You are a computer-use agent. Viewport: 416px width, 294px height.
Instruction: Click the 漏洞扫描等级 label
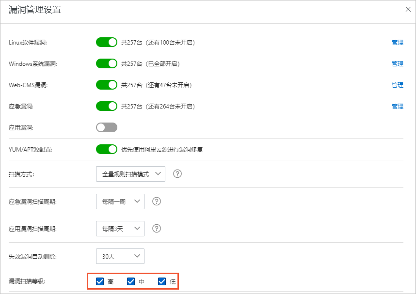(27, 281)
